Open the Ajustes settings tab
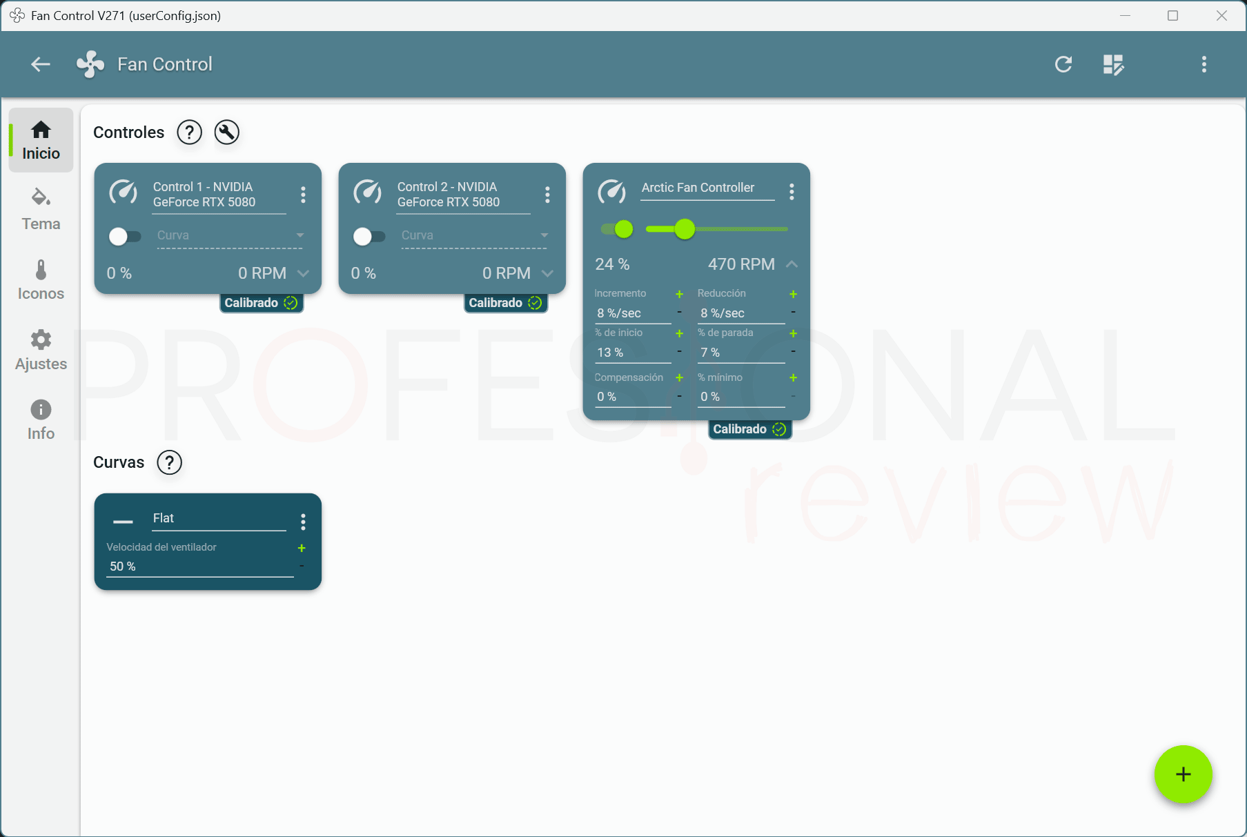1247x837 pixels. click(41, 351)
